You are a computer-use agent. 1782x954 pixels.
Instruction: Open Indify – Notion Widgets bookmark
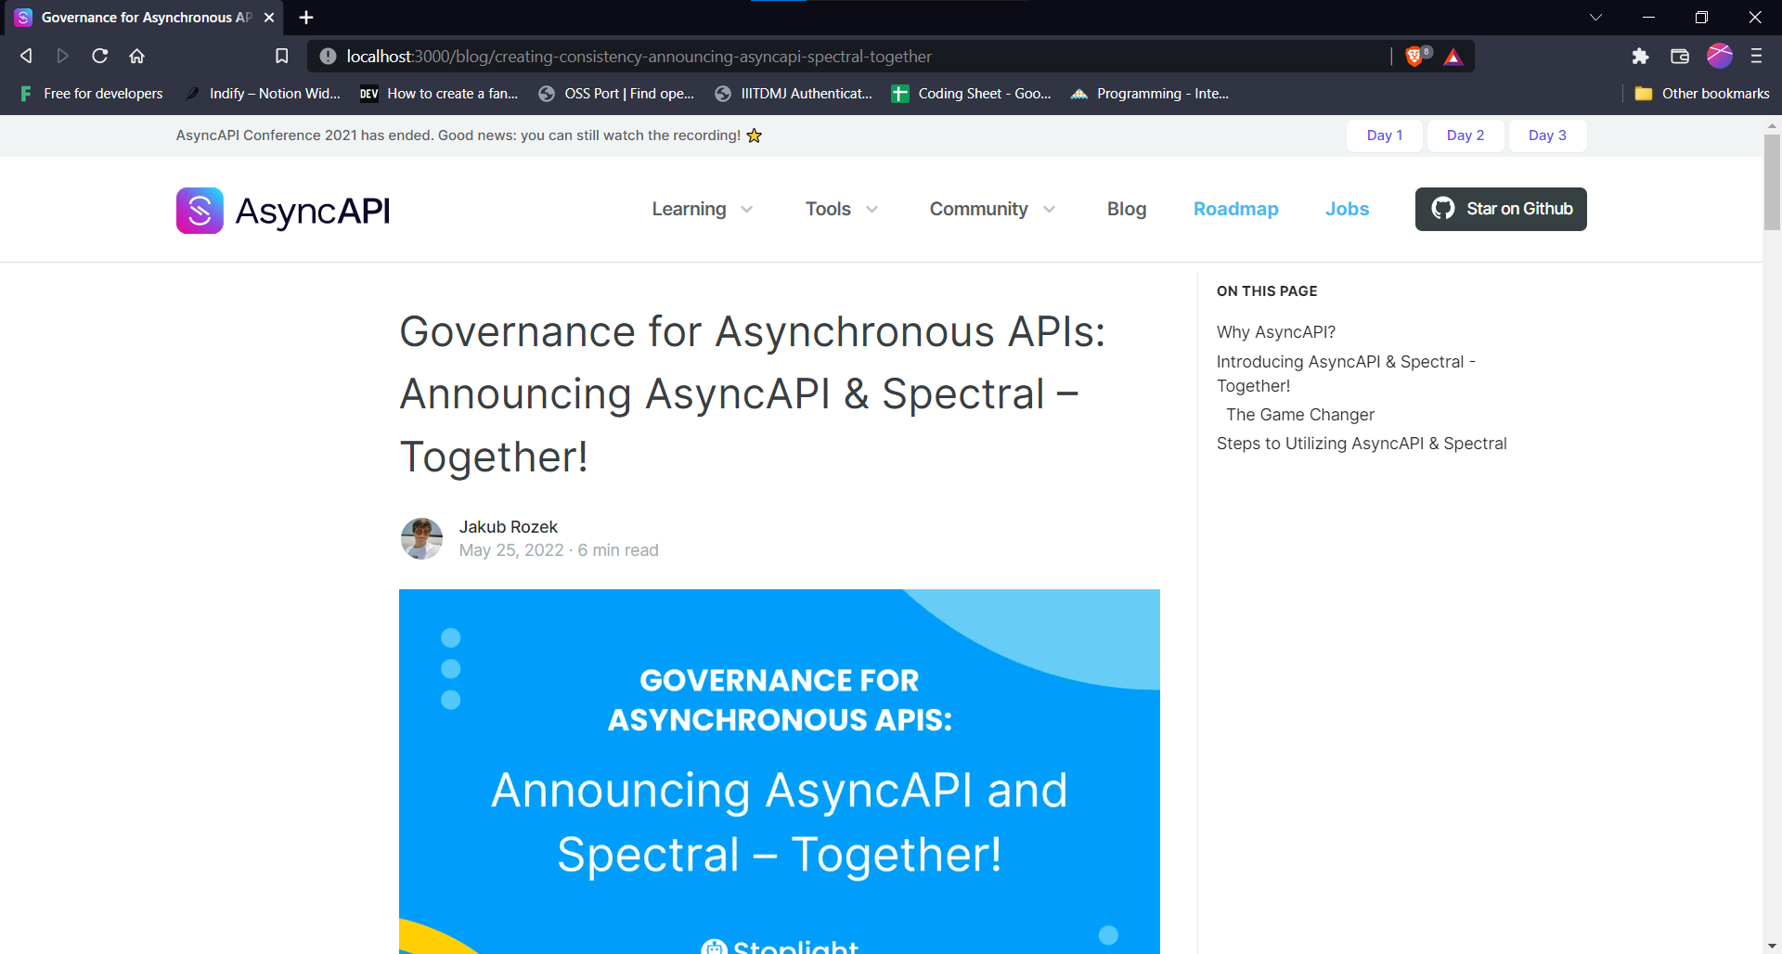263,94
